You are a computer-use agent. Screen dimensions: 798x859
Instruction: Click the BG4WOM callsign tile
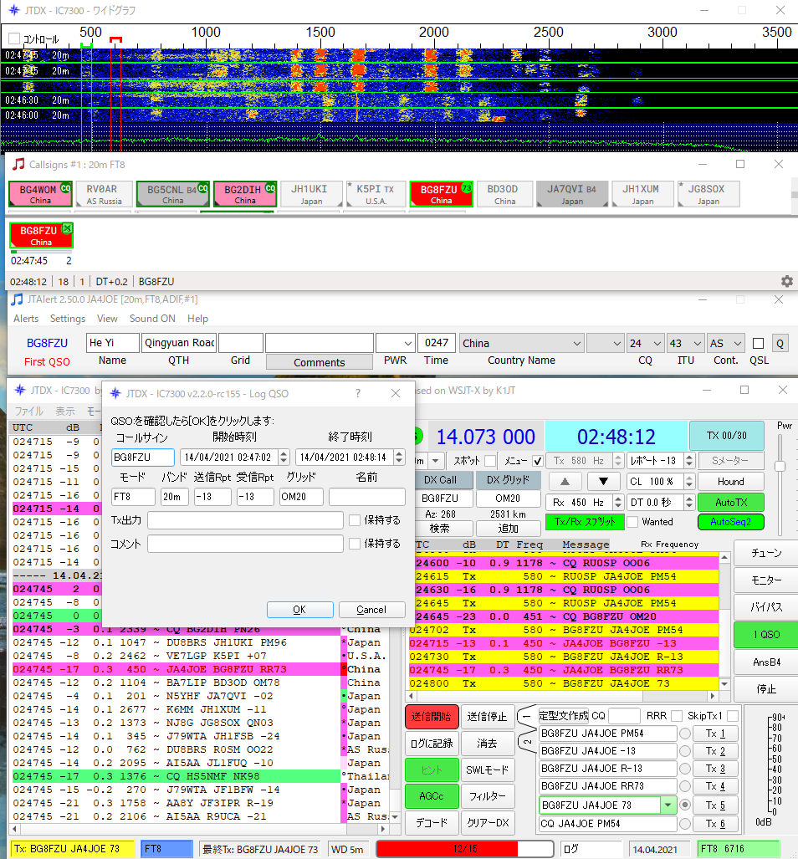tap(40, 194)
